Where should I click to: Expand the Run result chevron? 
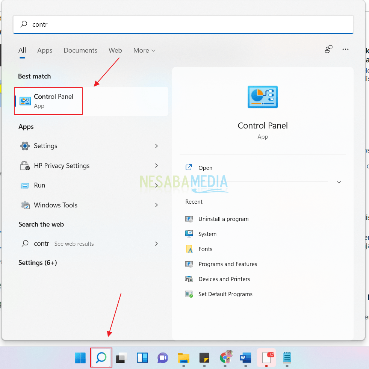156,186
